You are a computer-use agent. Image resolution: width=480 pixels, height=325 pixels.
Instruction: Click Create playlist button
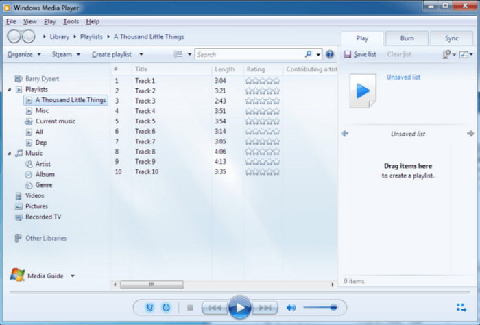coord(112,54)
